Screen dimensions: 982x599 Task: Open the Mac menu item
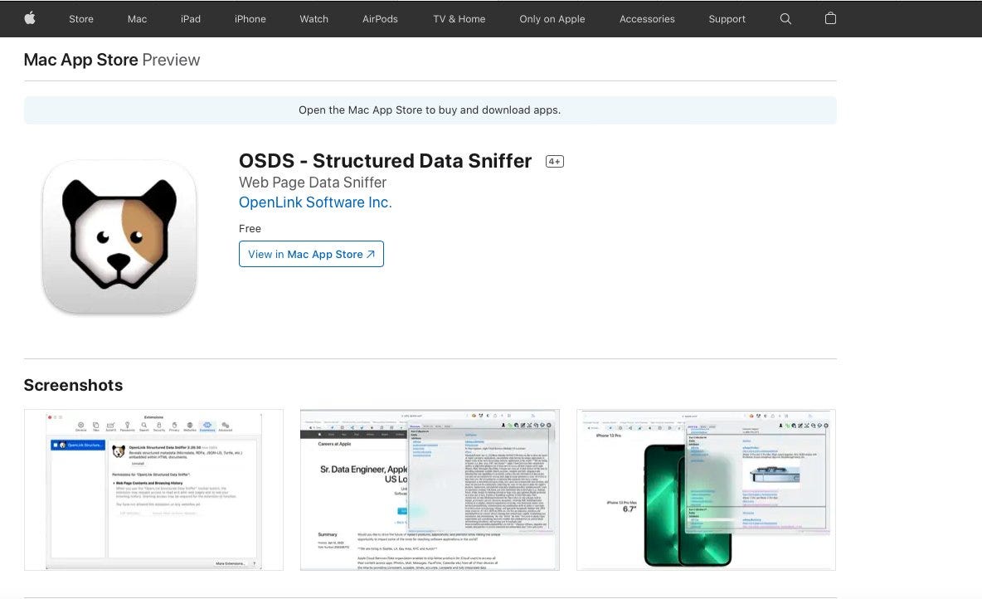pyautogui.click(x=137, y=19)
